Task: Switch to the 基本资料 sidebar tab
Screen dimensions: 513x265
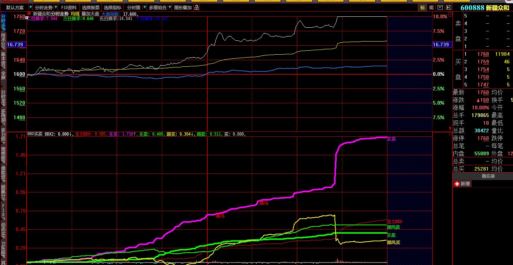Action: 3,60
